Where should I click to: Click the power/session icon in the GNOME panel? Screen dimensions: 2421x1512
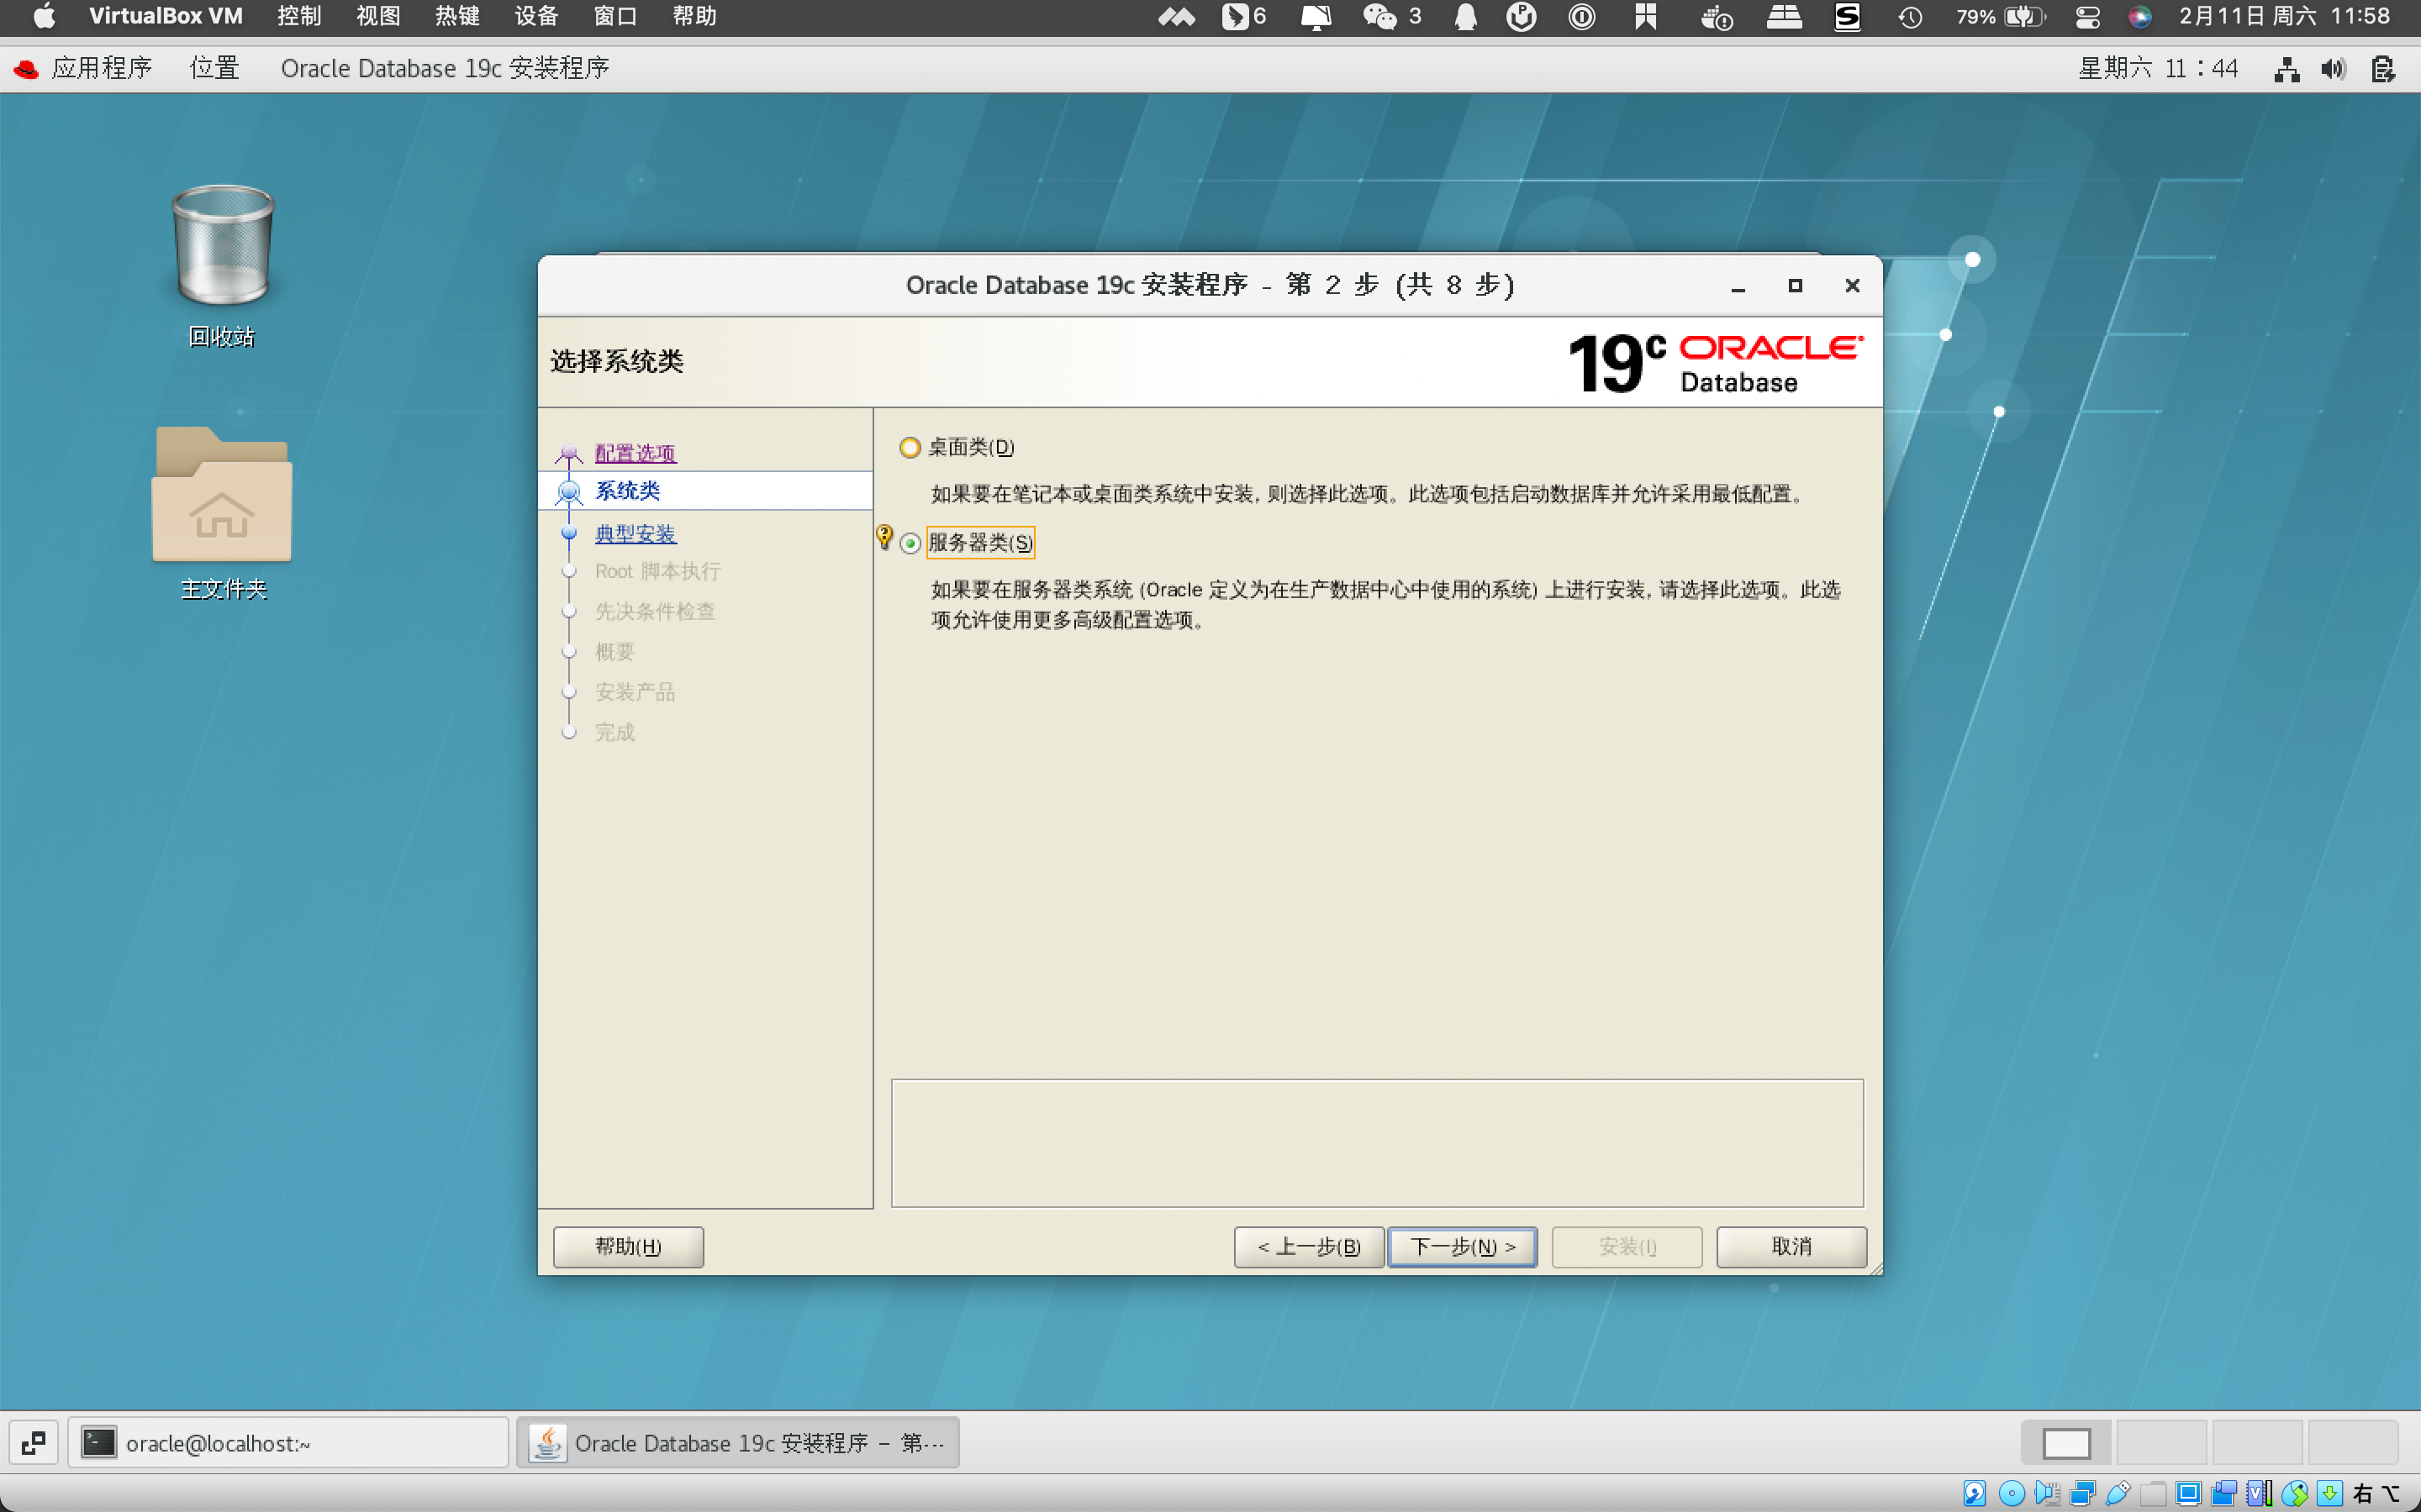point(2383,69)
